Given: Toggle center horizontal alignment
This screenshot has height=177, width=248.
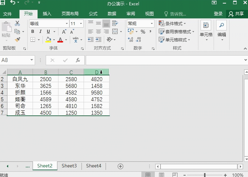Looking at the screenshot, I should tap(98, 32).
